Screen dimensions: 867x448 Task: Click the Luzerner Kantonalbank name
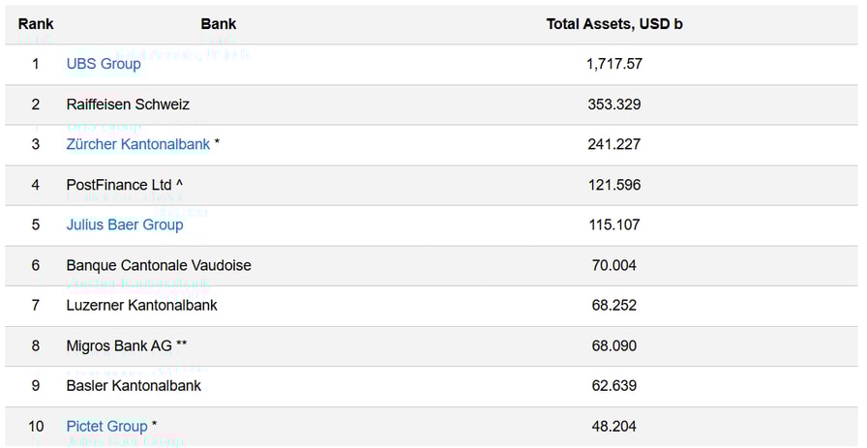(x=141, y=305)
